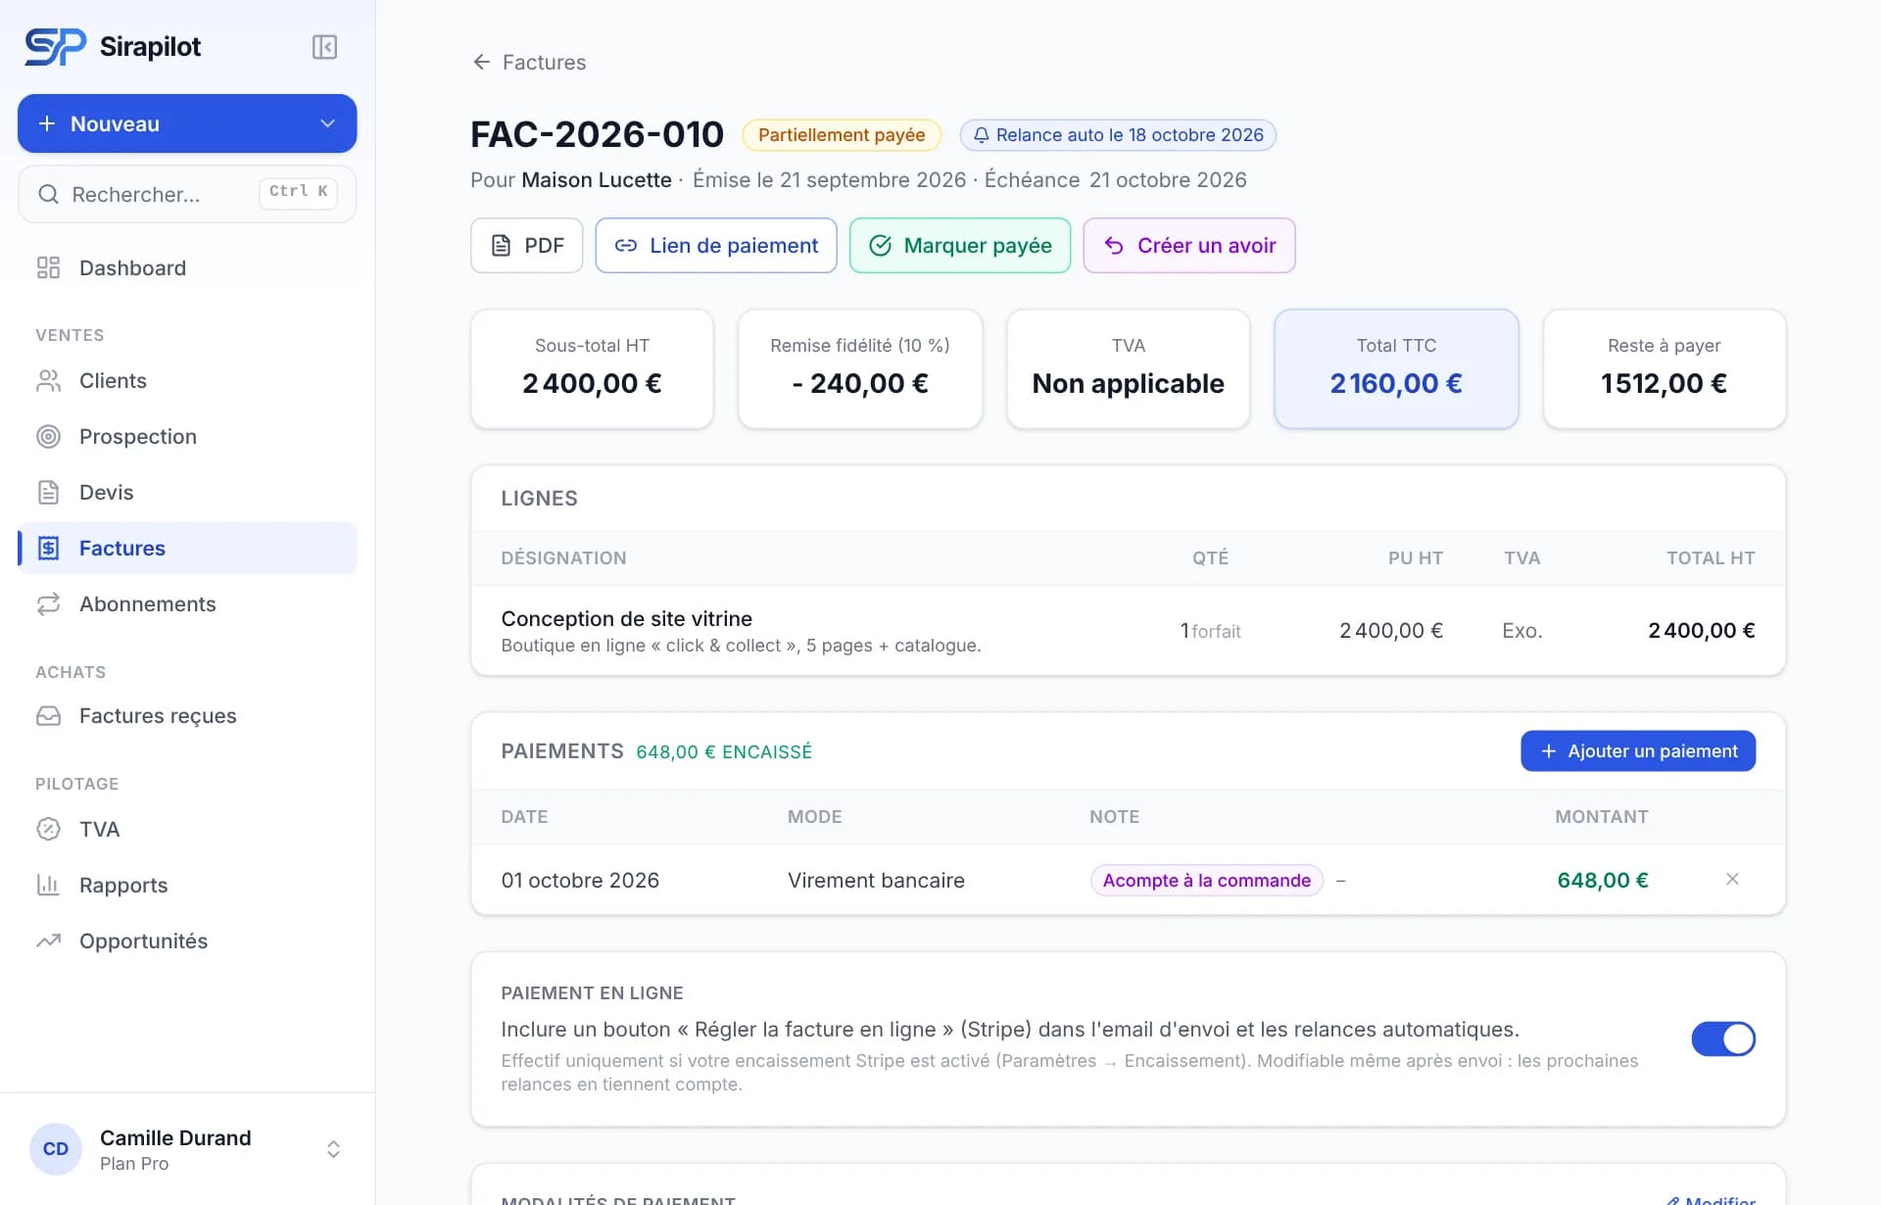Click the undo arrow icon in Créer un avoir

[x=1114, y=246]
